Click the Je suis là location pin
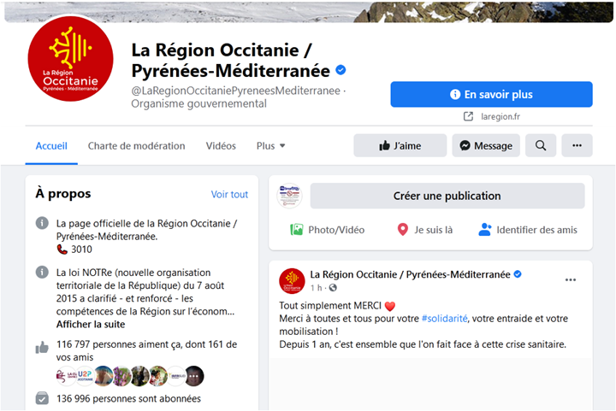The width and height of the screenshot is (616, 411). tap(403, 230)
